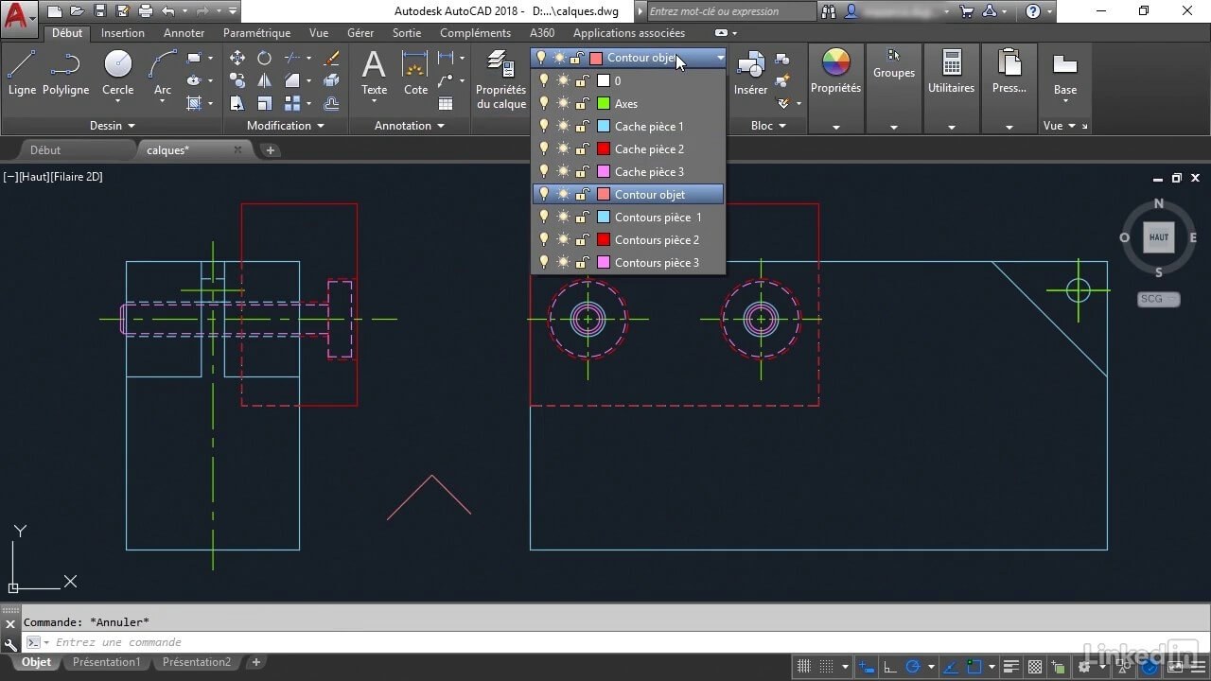
Task: Toggle lock icon of Cache pièce 2 layer
Action: click(x=584, y=148)
